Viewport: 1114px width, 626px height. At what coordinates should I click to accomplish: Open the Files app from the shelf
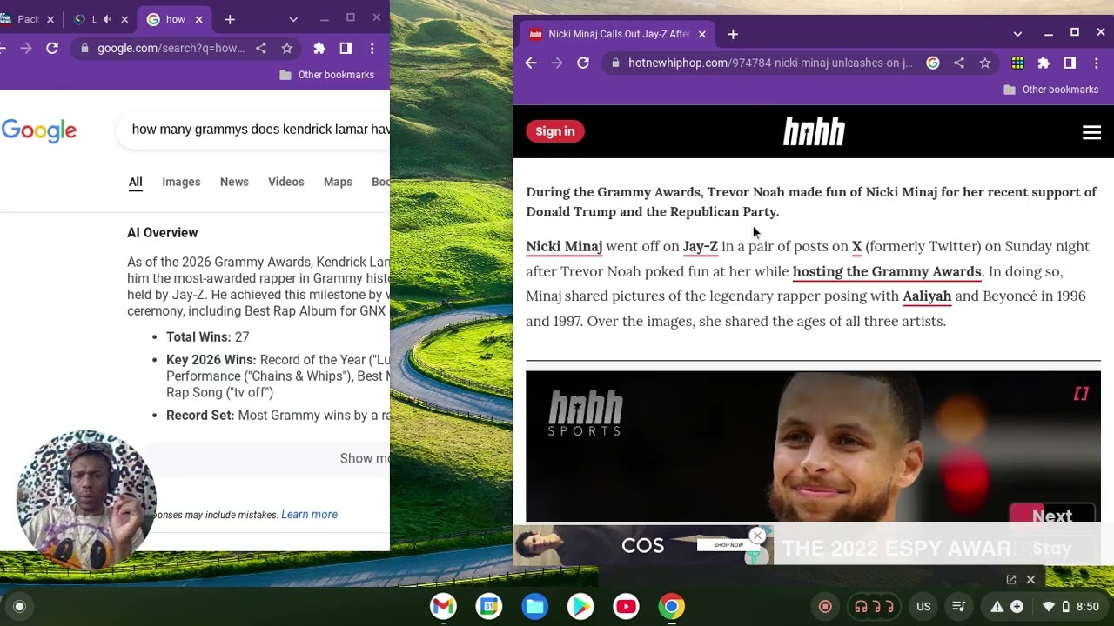click(x=534, y=606)
